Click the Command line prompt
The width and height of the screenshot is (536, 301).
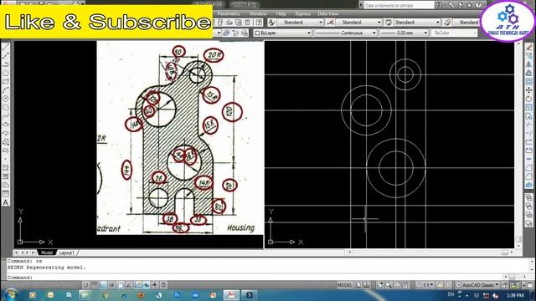click(266, 278)
